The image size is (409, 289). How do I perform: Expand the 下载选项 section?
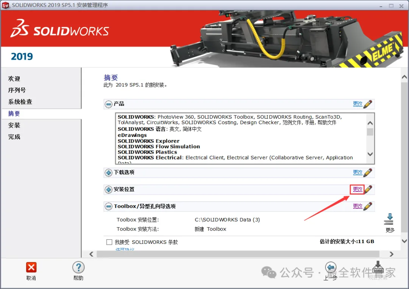tap(109, 173)
